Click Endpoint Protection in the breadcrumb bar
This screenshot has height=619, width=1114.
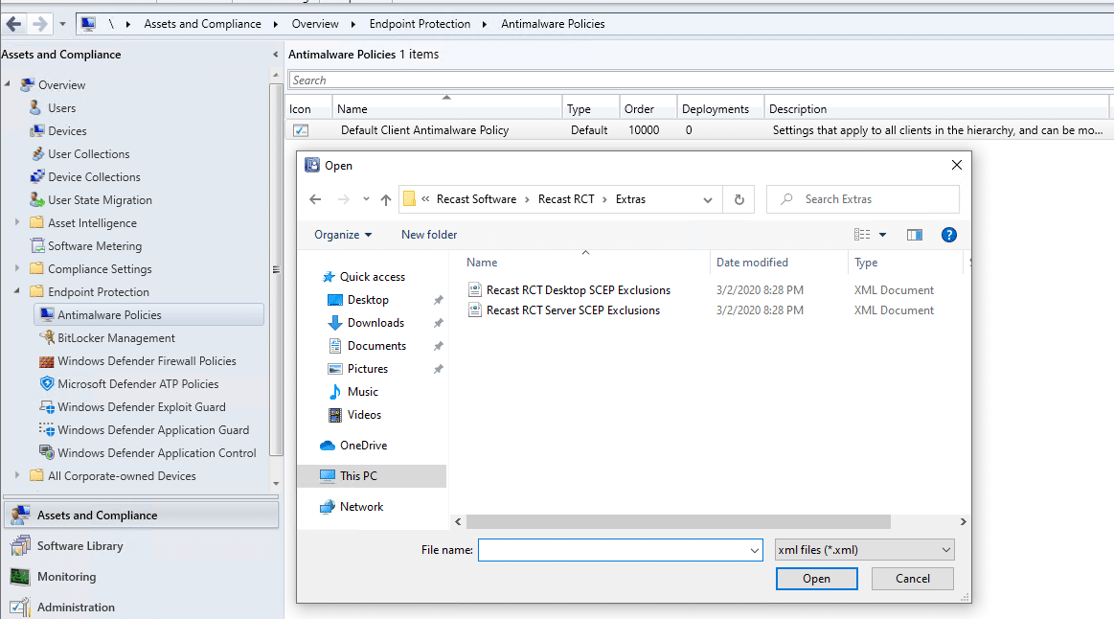tap(421, 23)
